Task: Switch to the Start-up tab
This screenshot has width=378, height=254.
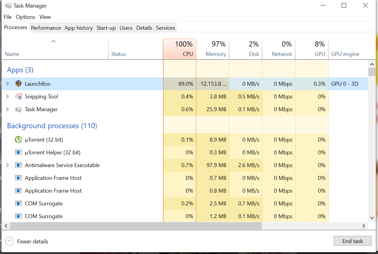Action: point(106,28)
